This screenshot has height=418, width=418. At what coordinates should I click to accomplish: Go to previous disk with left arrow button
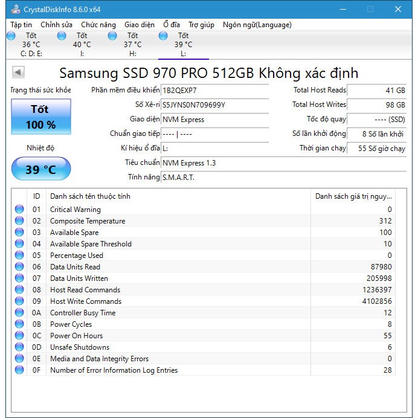click(x=18, y=72)
